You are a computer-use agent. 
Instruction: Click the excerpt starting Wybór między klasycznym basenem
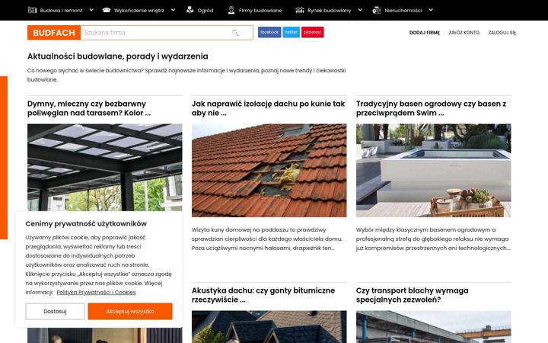click(x=433, y=239)
